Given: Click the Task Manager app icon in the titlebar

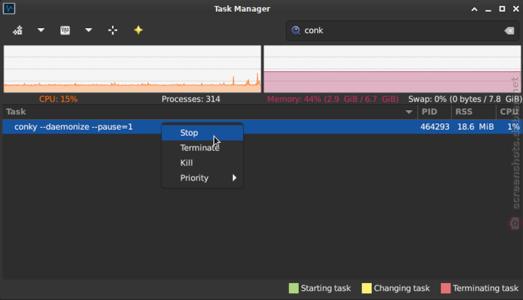Looking at the screenshot, I should click(9, 8).
